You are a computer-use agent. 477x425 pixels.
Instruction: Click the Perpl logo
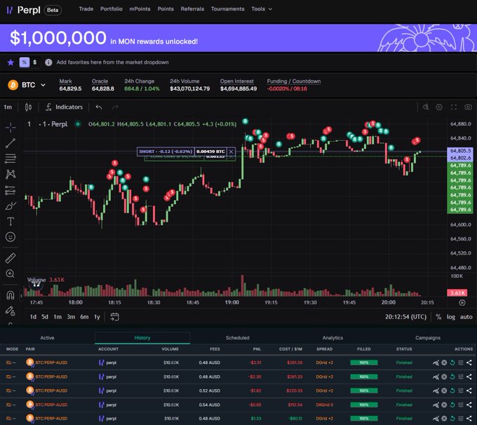tap(23, 10)
